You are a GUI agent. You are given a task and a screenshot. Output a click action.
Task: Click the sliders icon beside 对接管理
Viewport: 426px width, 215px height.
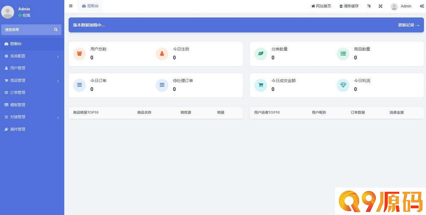6,117
